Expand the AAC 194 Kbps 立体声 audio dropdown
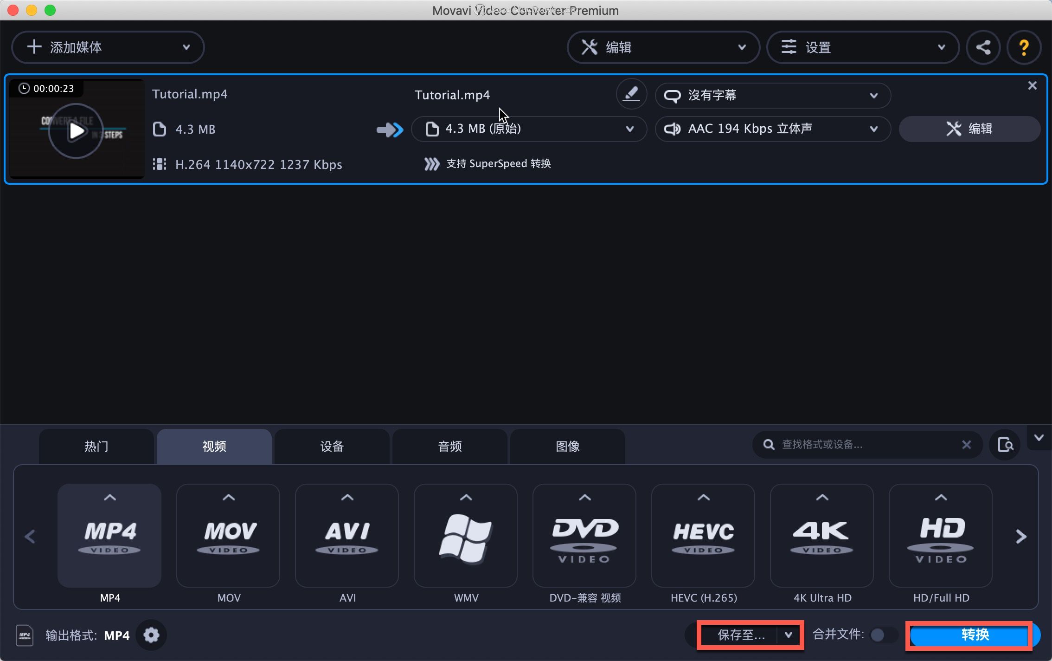 (x=875, y=129)
